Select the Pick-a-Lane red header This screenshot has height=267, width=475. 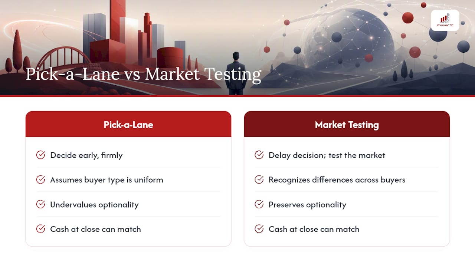[128, 124]
